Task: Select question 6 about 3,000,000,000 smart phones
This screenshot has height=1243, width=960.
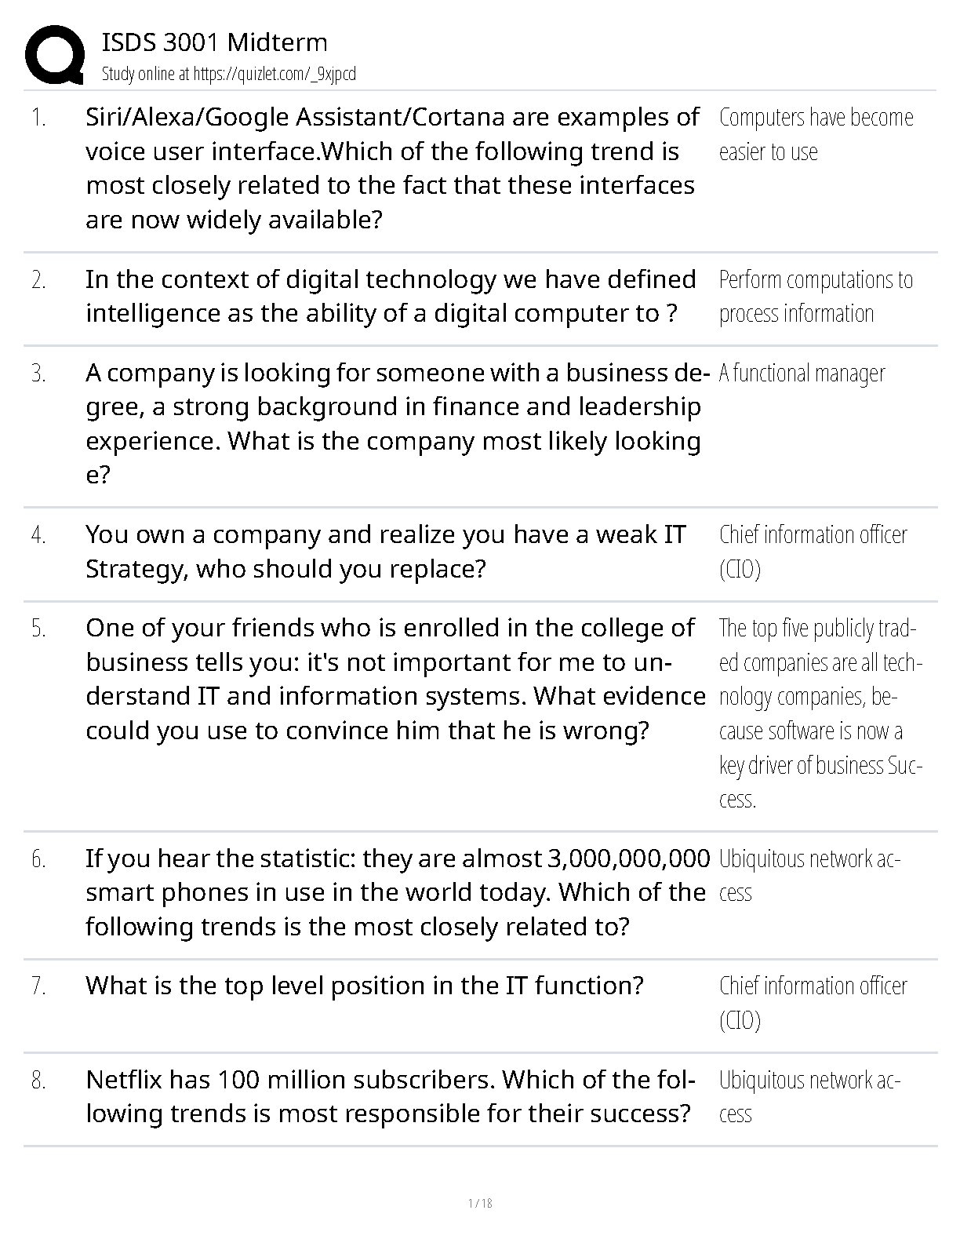Action: tap(398, 893)
